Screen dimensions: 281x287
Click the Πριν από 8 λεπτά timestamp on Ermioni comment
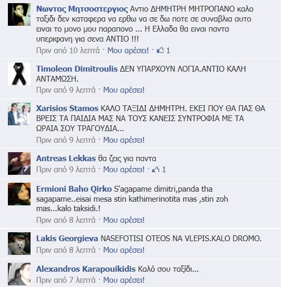(66, 220)
